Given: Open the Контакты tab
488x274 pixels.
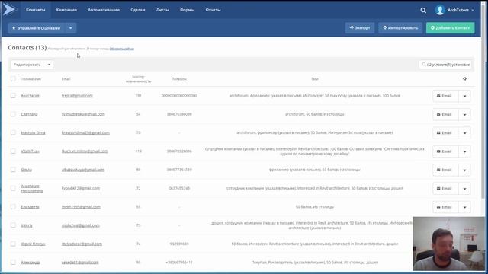Looking at the screenshot, I should tap(36, 10).
